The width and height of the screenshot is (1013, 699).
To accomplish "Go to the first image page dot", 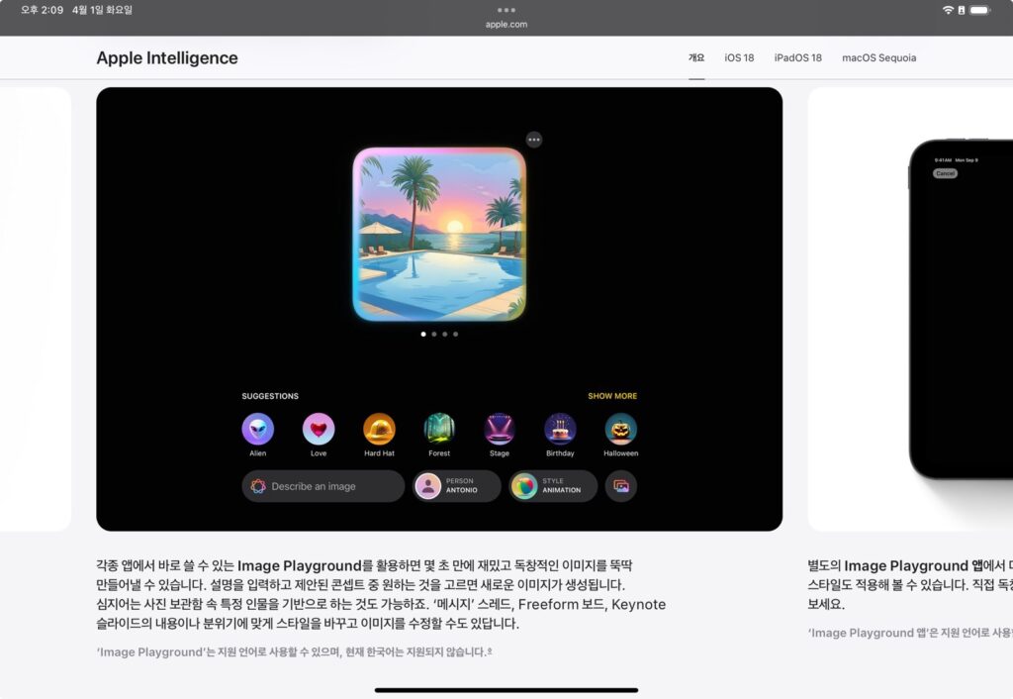I will pyautogui.click(x=423, y=335).
